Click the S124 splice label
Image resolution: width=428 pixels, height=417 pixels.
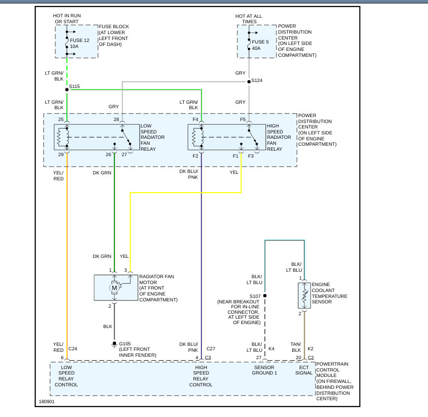pyautogui.click(x=257, y=81)
